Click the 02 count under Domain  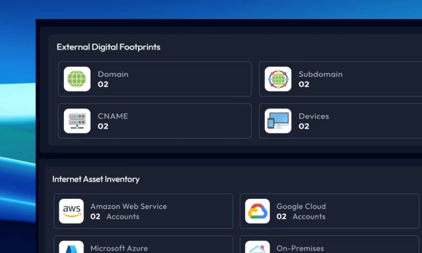coord(103,84)
